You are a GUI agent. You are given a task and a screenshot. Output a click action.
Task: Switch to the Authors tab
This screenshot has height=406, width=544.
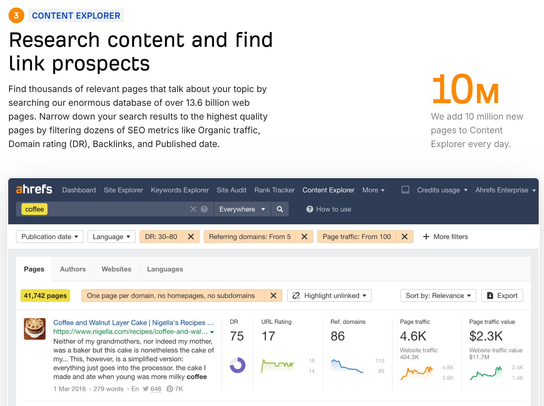73,269
